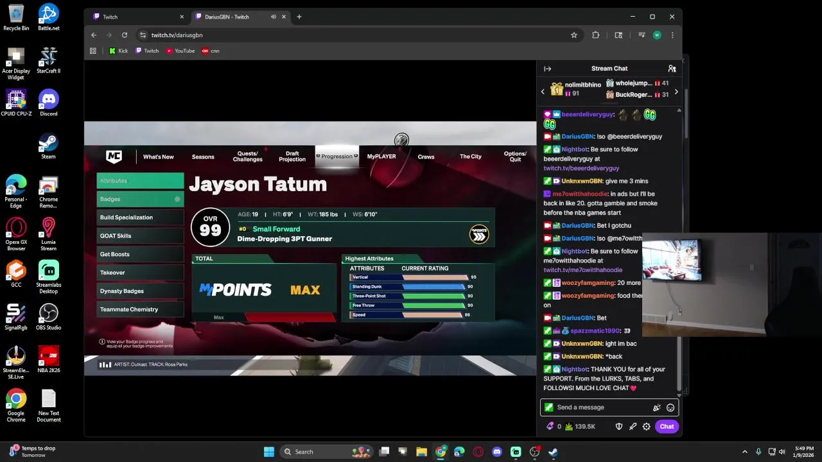The height and width of the screenshot is (462, 822).
Task: Open Build Specialization sidebar entry
Action: click(140, 218)
